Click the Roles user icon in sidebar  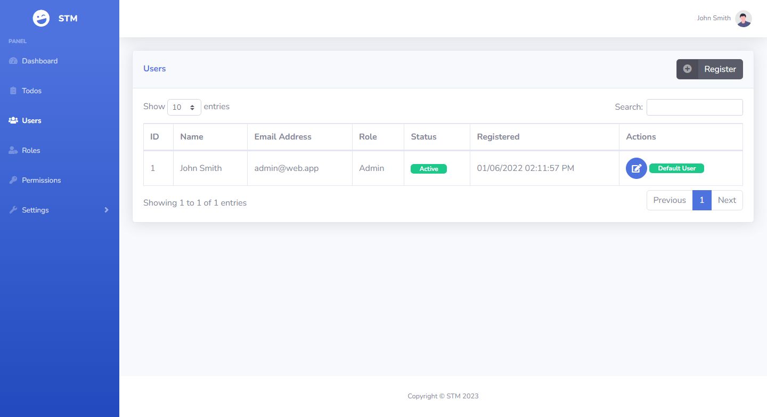point(13,150)
